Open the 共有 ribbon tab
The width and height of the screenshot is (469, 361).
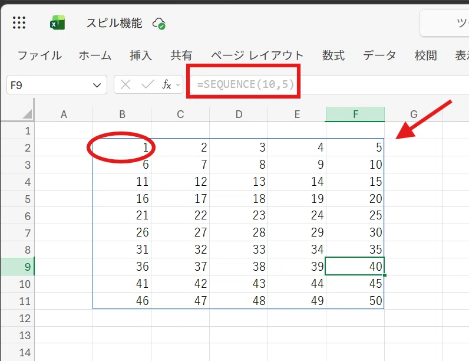(x=181, y=55)
